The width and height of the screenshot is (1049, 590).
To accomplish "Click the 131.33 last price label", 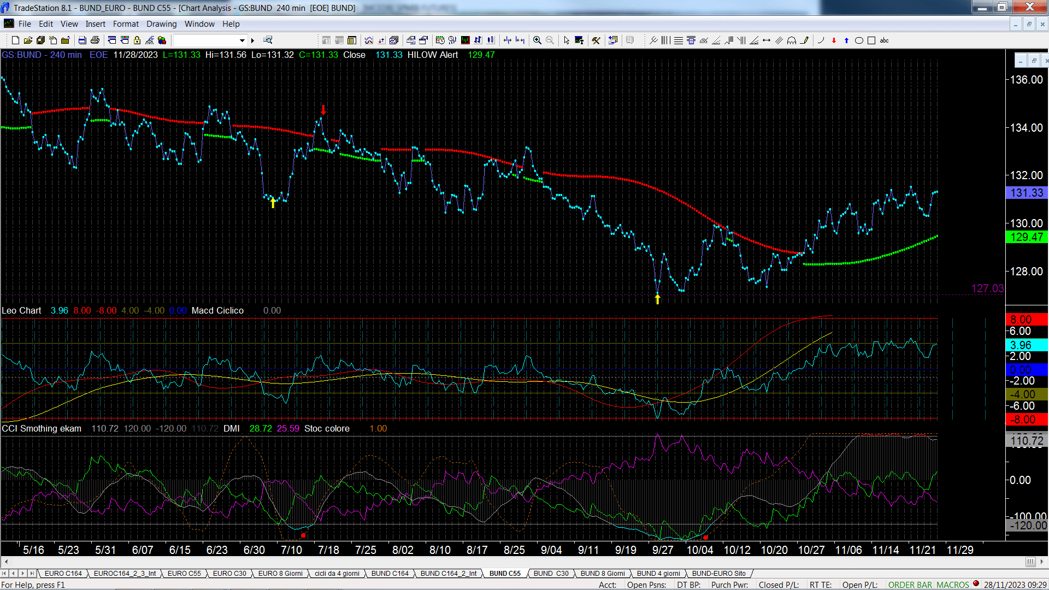I will 1027,193.
